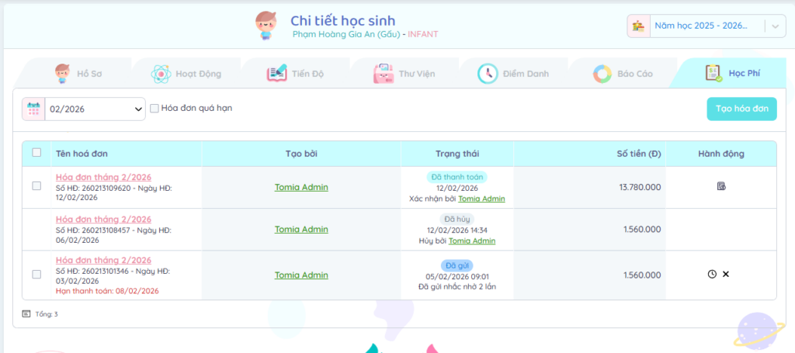Click the Hoạt Động atom icon
This screenshot has width=795, height=353.
pos(161,74)
